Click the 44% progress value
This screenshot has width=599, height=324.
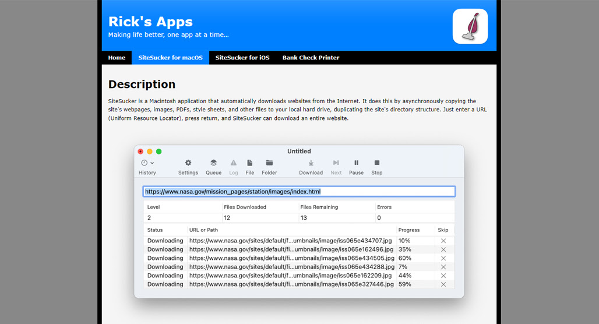pyautogui.click(x=405, y=276)
